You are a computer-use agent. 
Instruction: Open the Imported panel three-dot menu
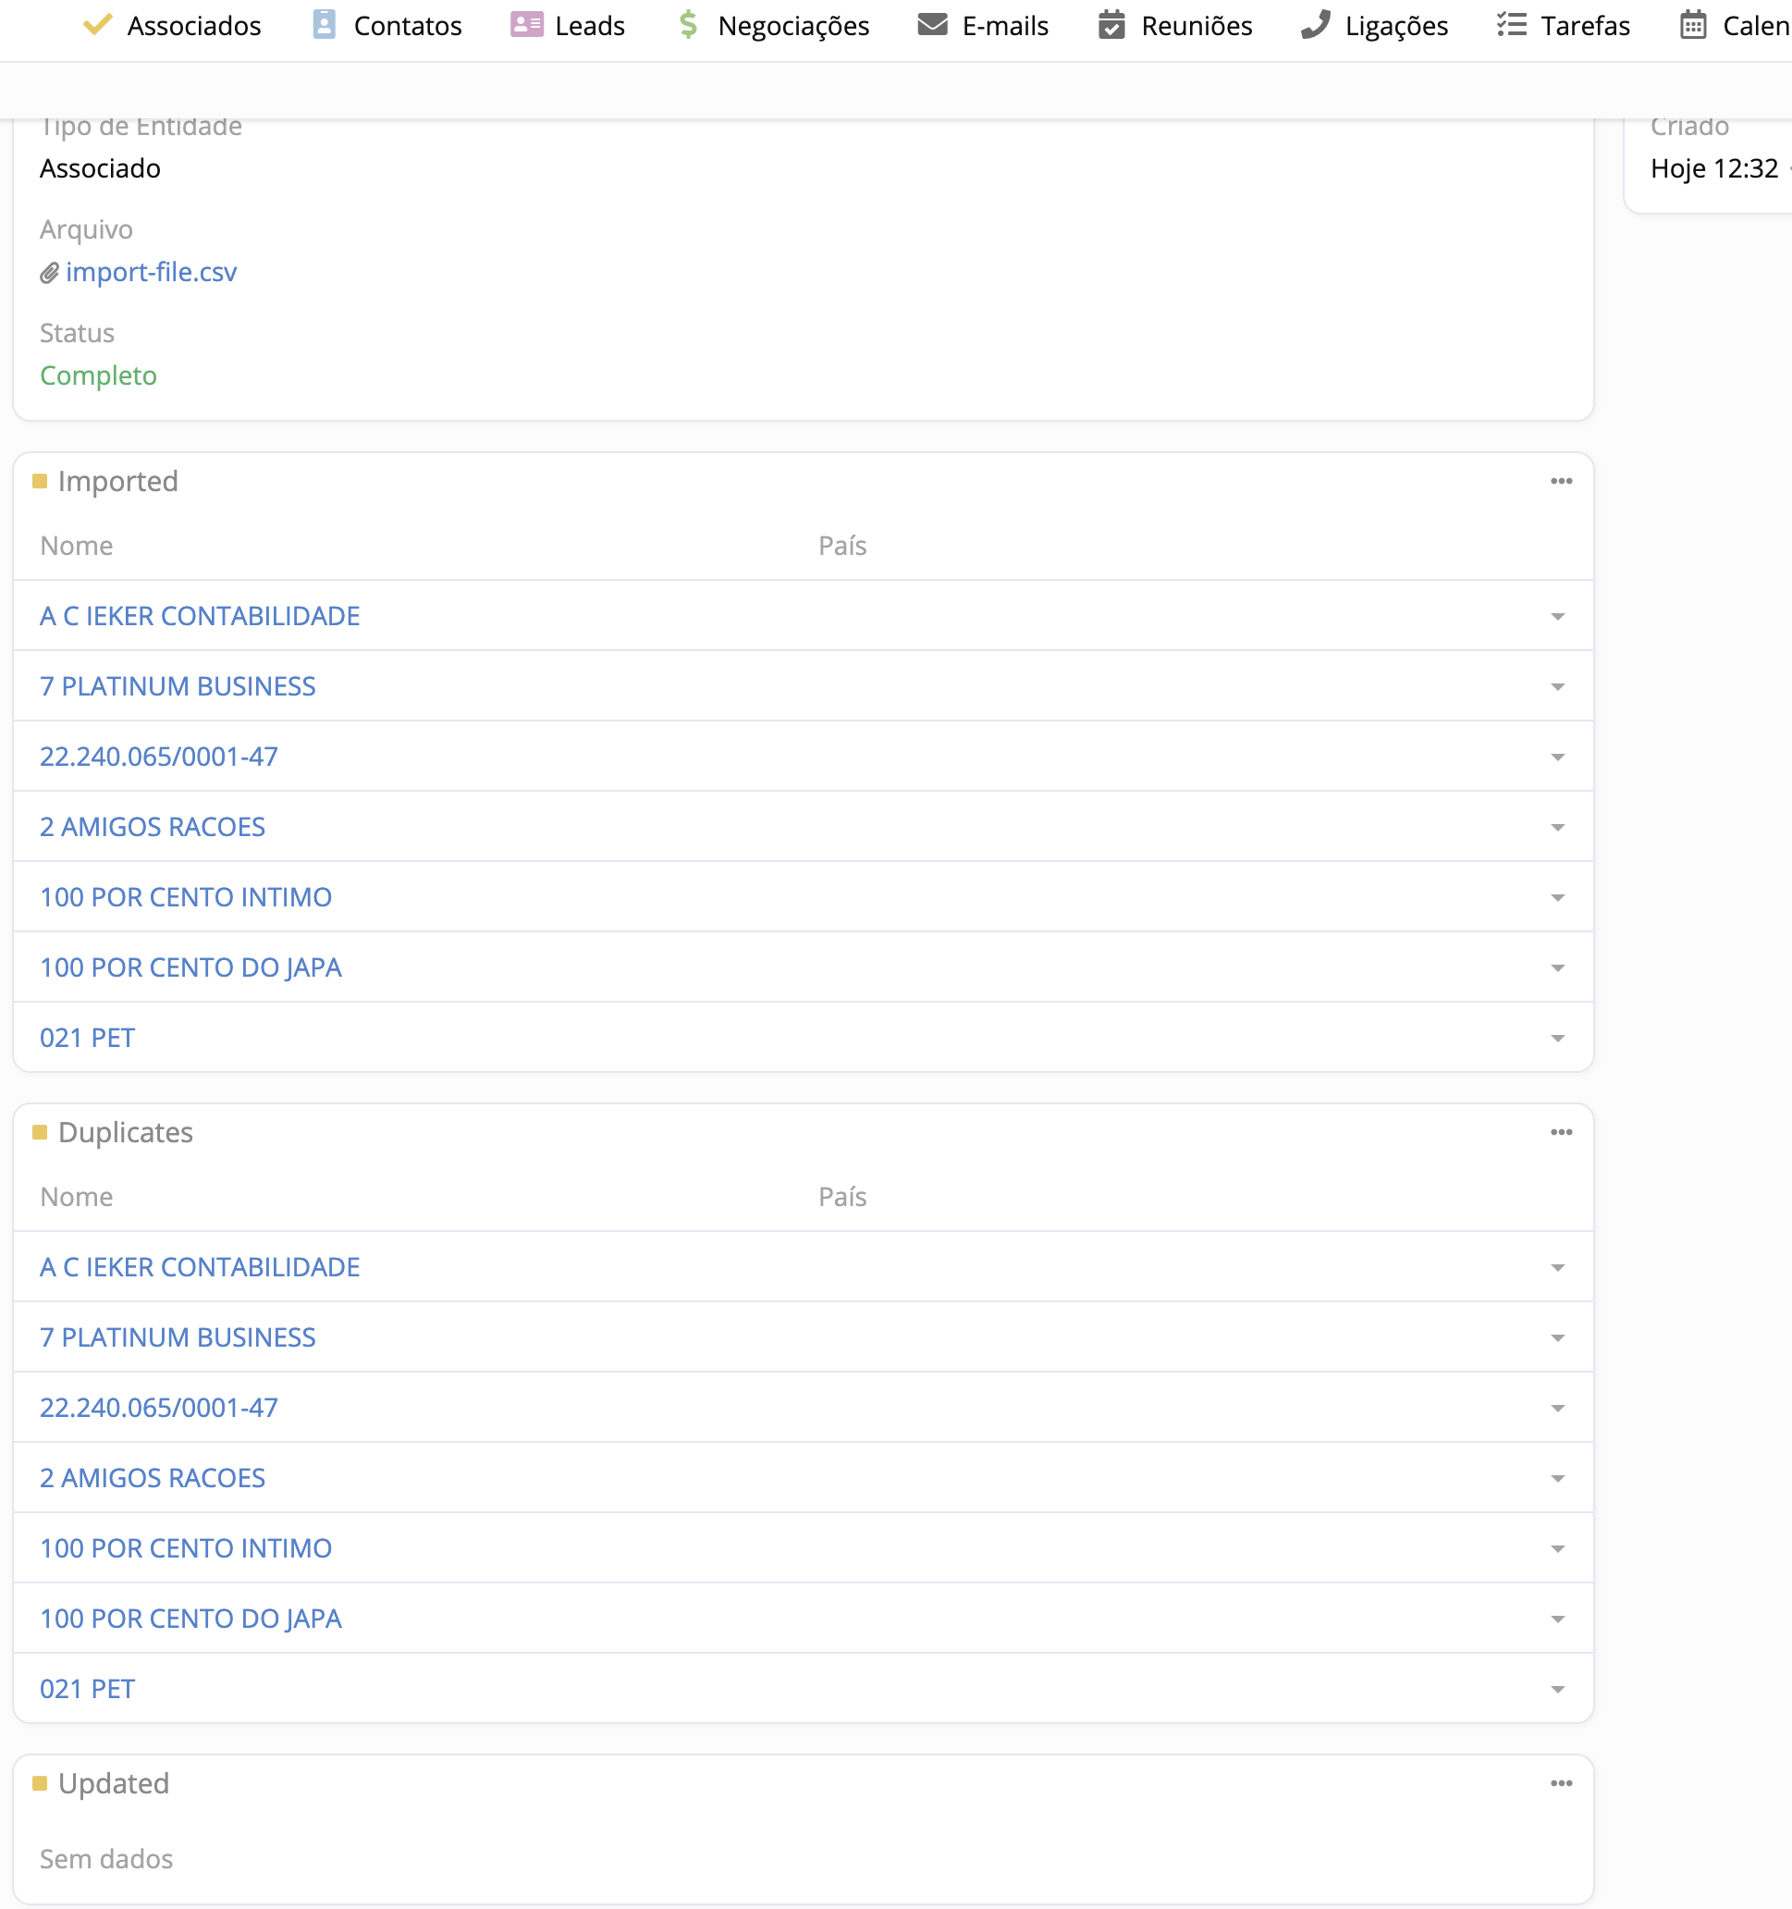(1561, 481)
